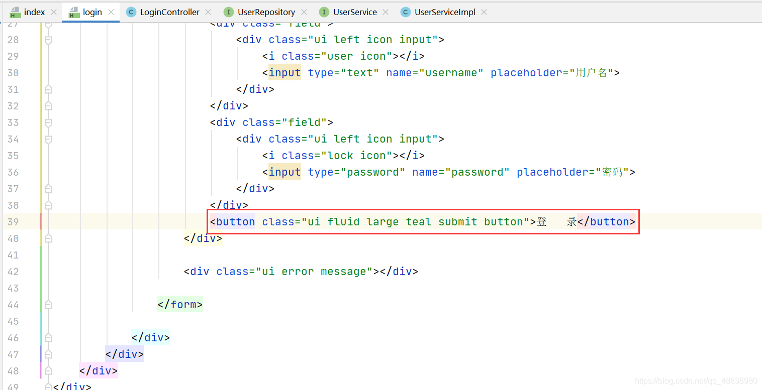This screenshot has width=762, height=390.
Task: Click the closing </div> on line 40
Action: click(x=203, y=238)
